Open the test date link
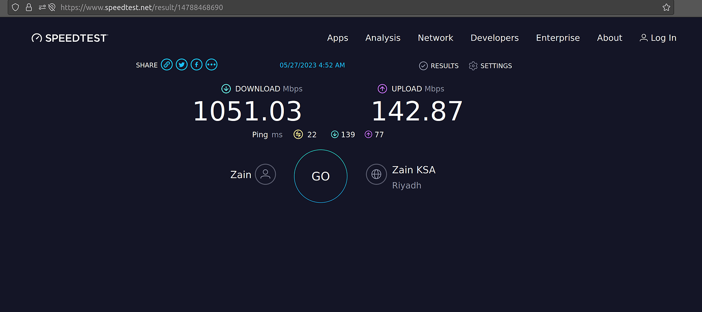The image size is (702, 312). [x=312, y=65]
